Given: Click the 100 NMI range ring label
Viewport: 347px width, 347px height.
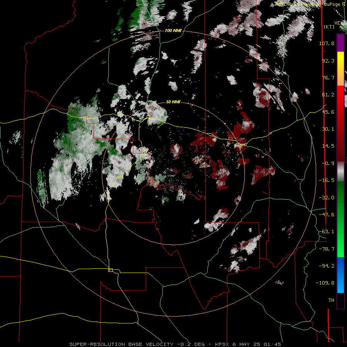Looking at the screenshot, I should tap(173, 30).
